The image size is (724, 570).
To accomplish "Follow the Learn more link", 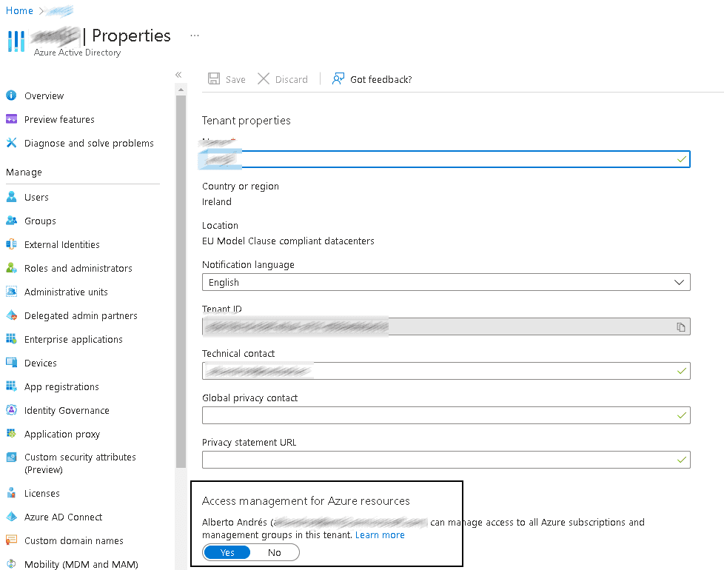I will [x=380, y=535].
